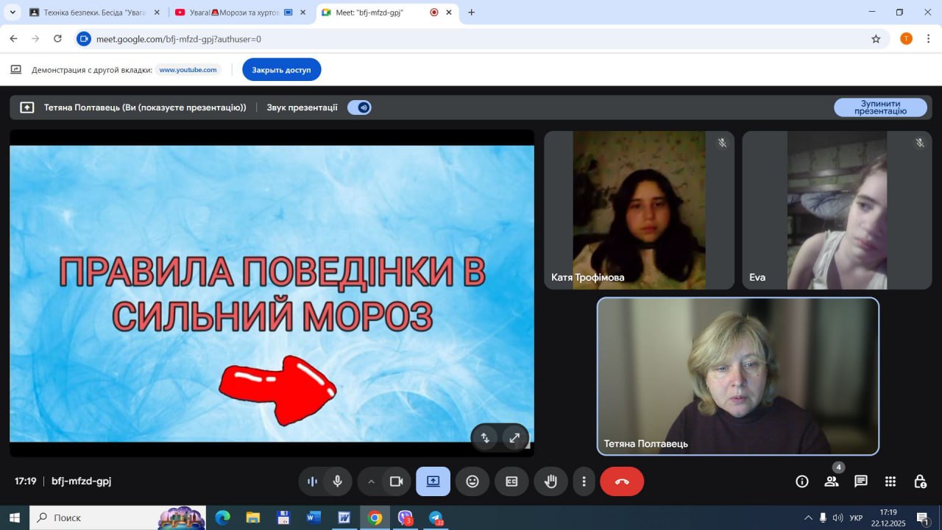Mute the microphone

[x=337, y=481]
